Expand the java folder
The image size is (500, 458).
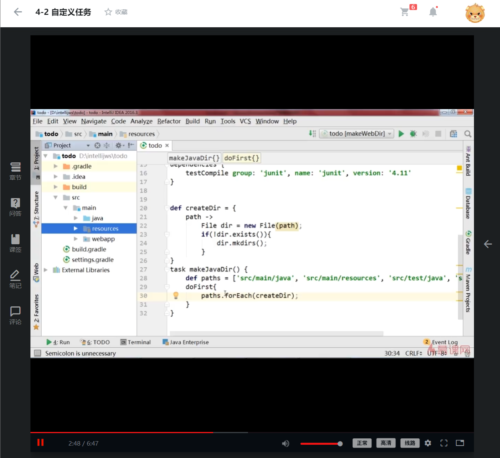tap(76, 218)
